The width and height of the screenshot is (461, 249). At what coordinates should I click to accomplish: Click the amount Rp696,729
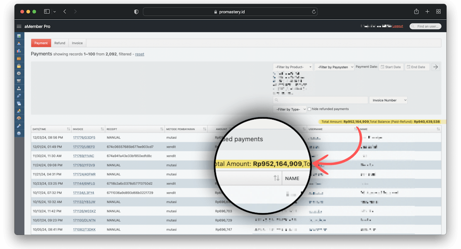(x=224, y=220)
